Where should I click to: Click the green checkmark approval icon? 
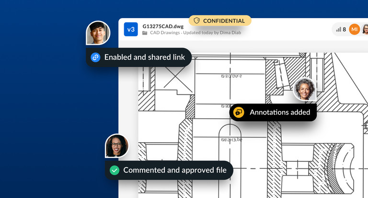tap(114, 170)
